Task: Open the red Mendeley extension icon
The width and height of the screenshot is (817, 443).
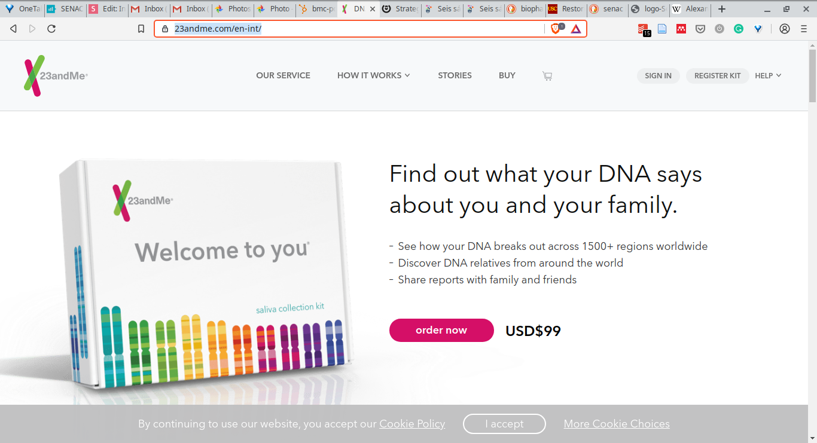Action: 681,29
